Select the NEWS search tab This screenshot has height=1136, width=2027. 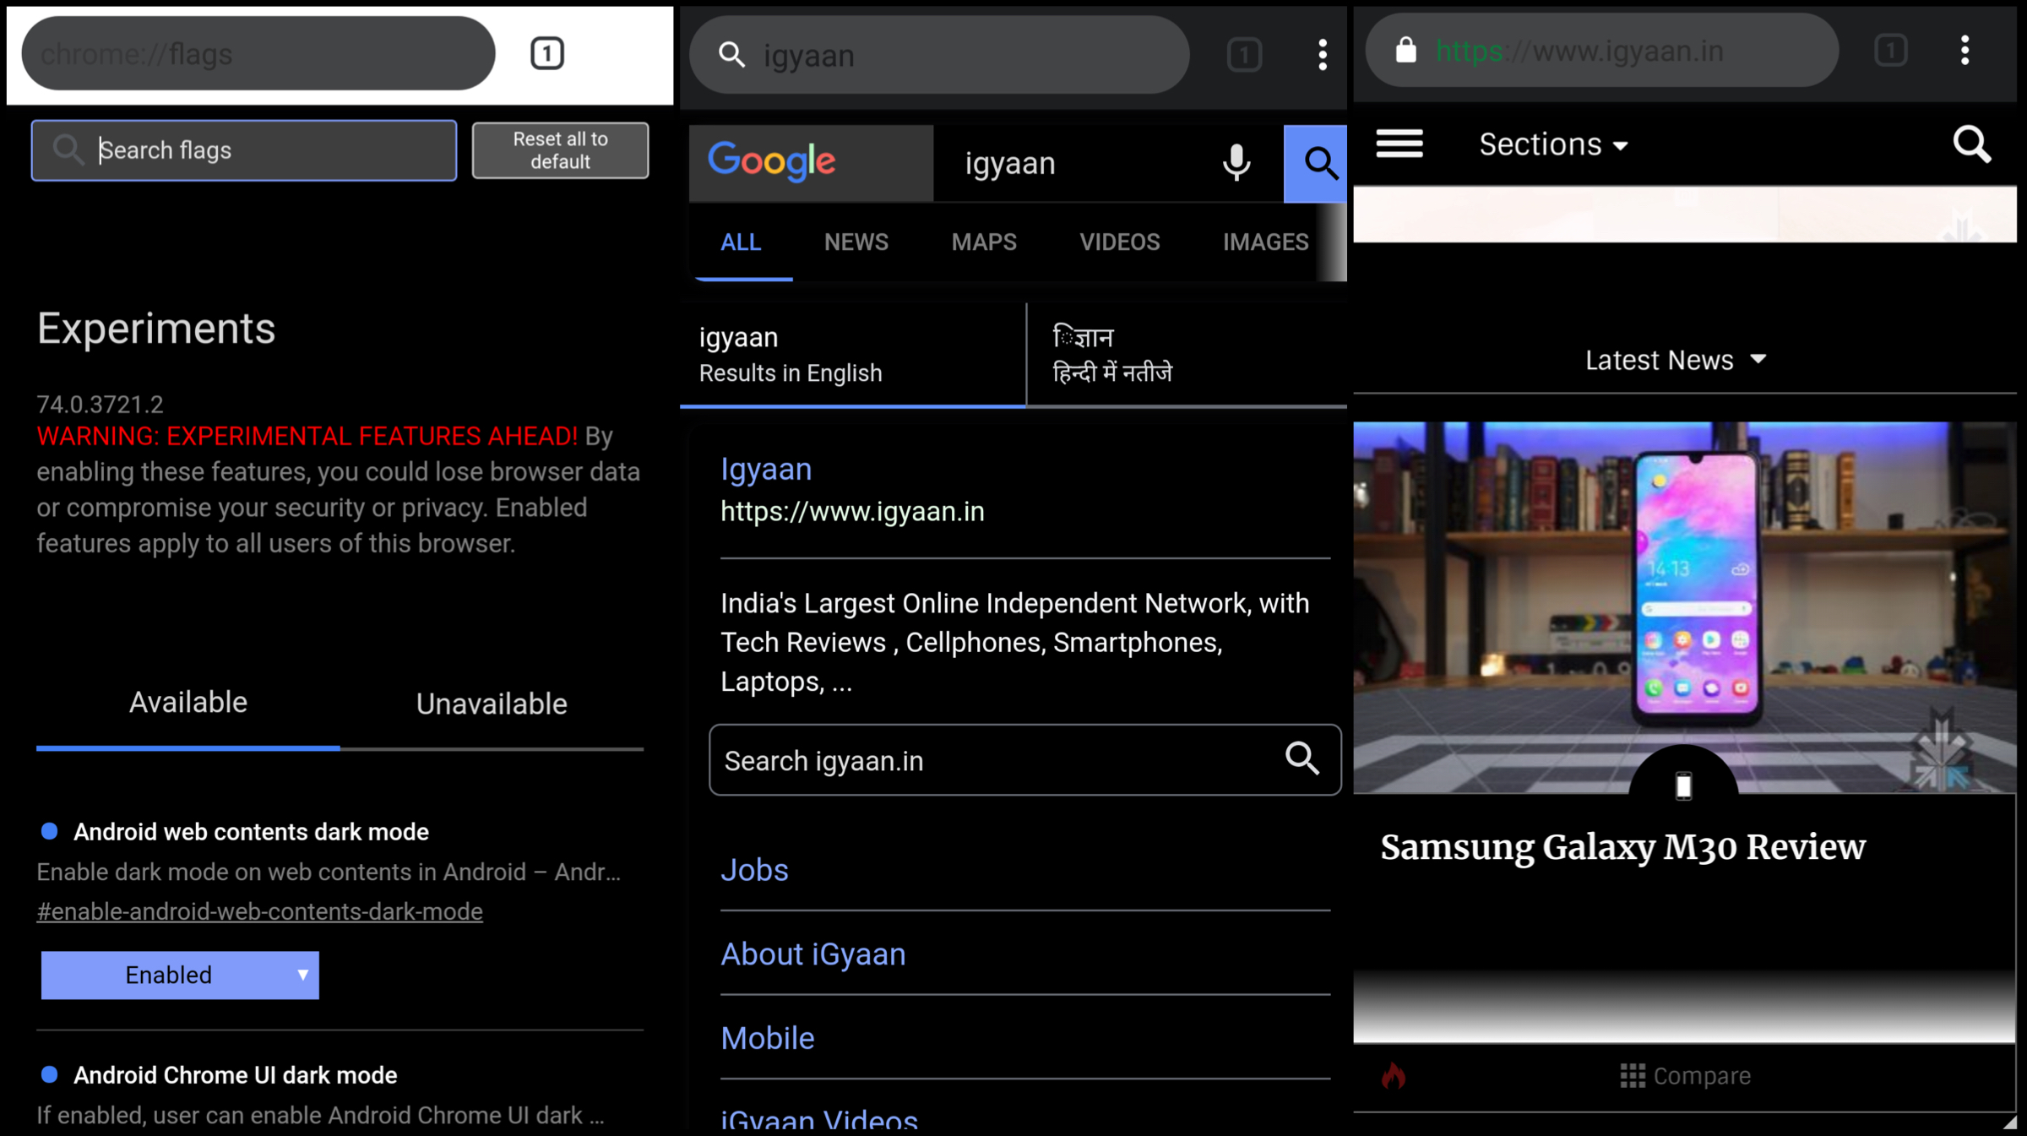point(856,242)
